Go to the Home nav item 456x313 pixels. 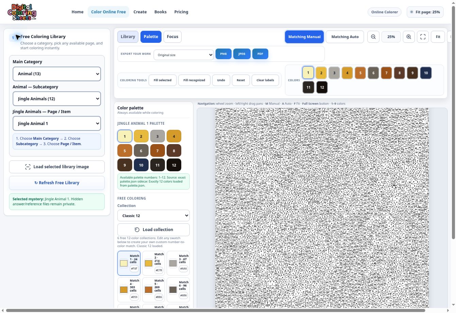click(78, 12)
